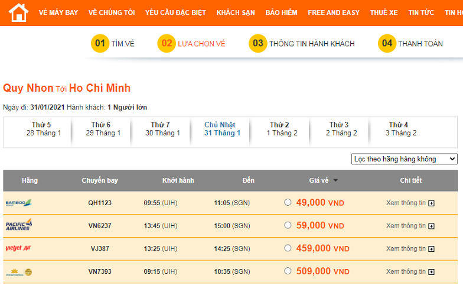The height and width of the screenshot is (285, 463).
Task: Click the price 459,000 VND
Action: click(322, 248)
